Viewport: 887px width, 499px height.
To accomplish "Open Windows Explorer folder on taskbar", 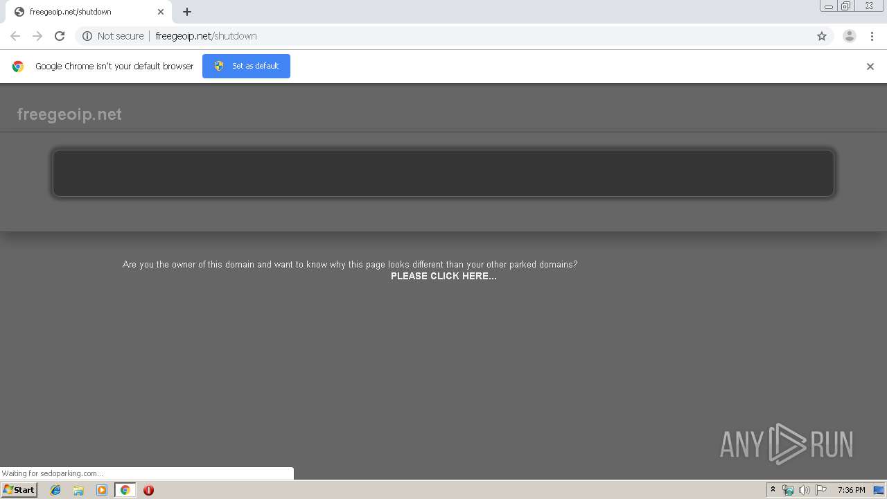I will coord(78,490).
